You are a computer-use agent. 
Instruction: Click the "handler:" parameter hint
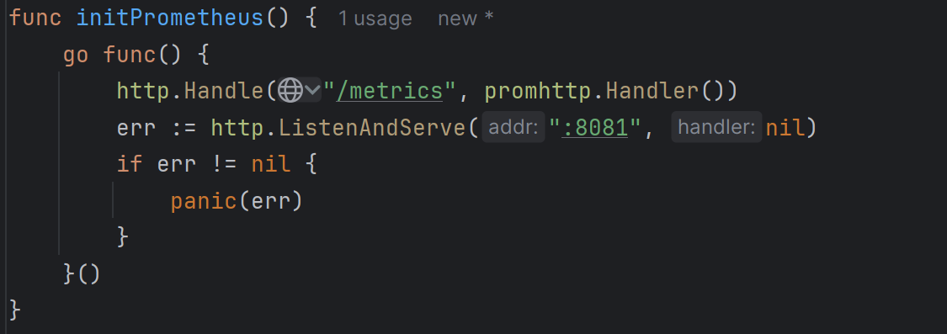tap(716, 127)
